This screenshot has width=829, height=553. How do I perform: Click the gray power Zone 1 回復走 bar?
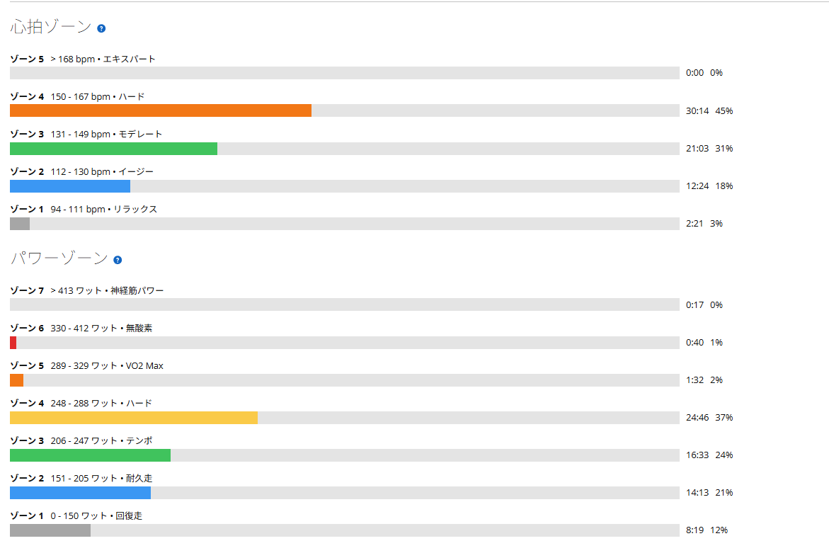pyautogui.click(x=50, y=530)
